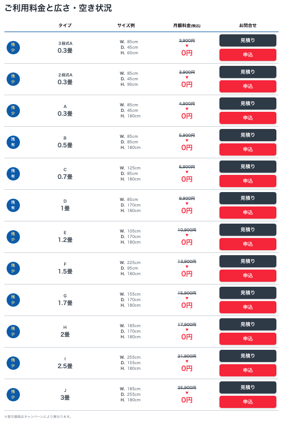The width and height of the screenshot is (283, 424).
Task: Choose 申込 for type G 1.7畳
Action: [x=248, y=307]
